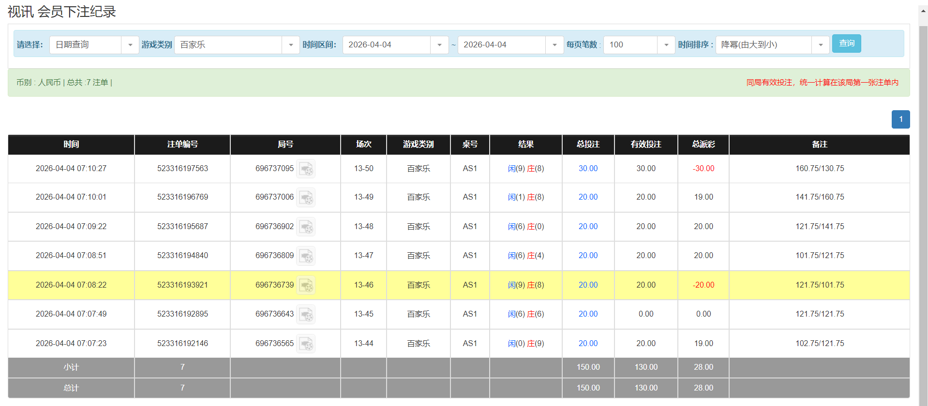Click 20.00 bet link in highlighted row
Image resolution: width=928 pixels, height=406 pixels.
pyautogui.click(x=588, y=285)
